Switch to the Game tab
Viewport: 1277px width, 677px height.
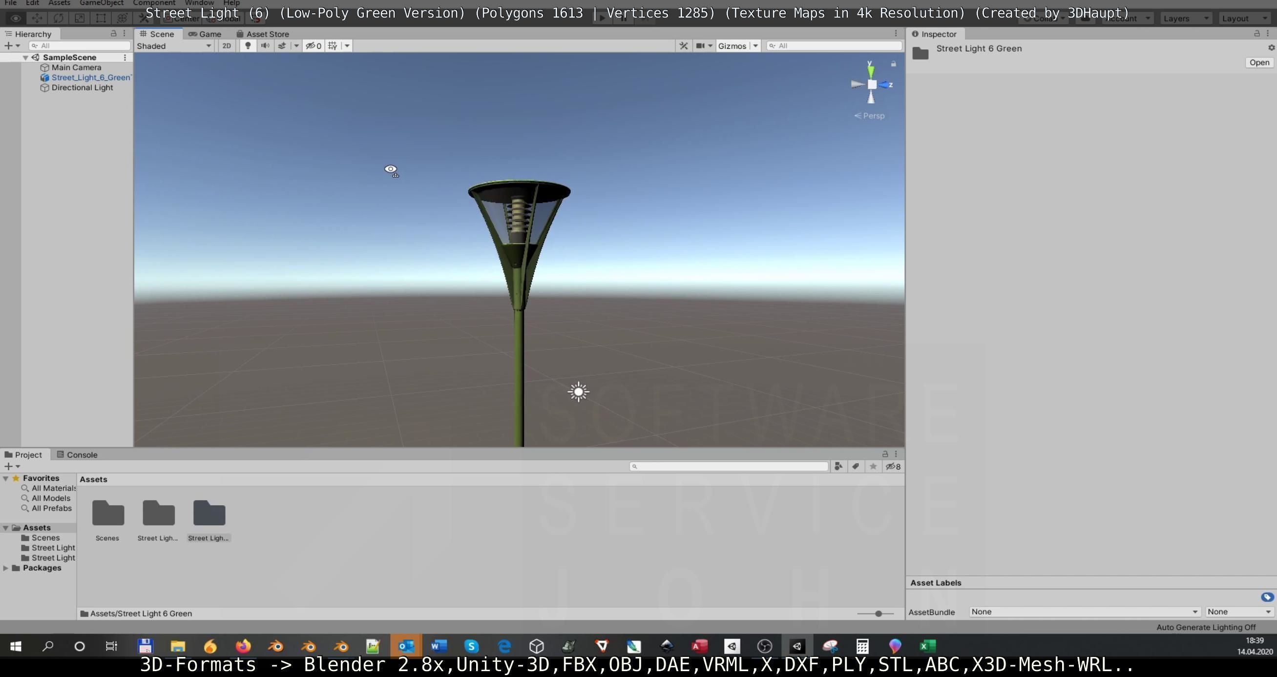click(205, 34)
